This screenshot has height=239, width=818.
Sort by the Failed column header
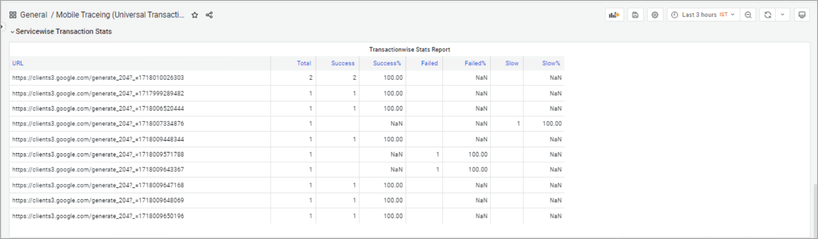(x=429, y=63)
